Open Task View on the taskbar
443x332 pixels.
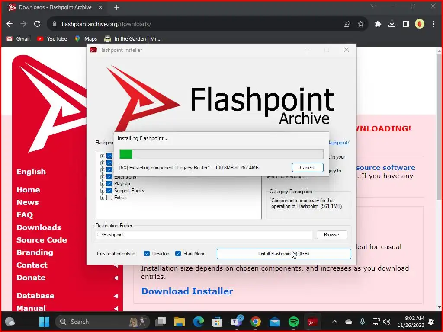[161, 322]
